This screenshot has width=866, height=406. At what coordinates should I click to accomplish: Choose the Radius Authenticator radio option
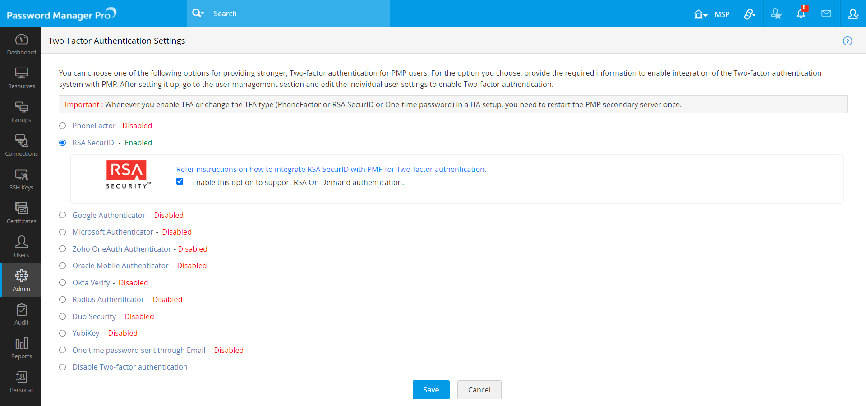click(63, 299)
